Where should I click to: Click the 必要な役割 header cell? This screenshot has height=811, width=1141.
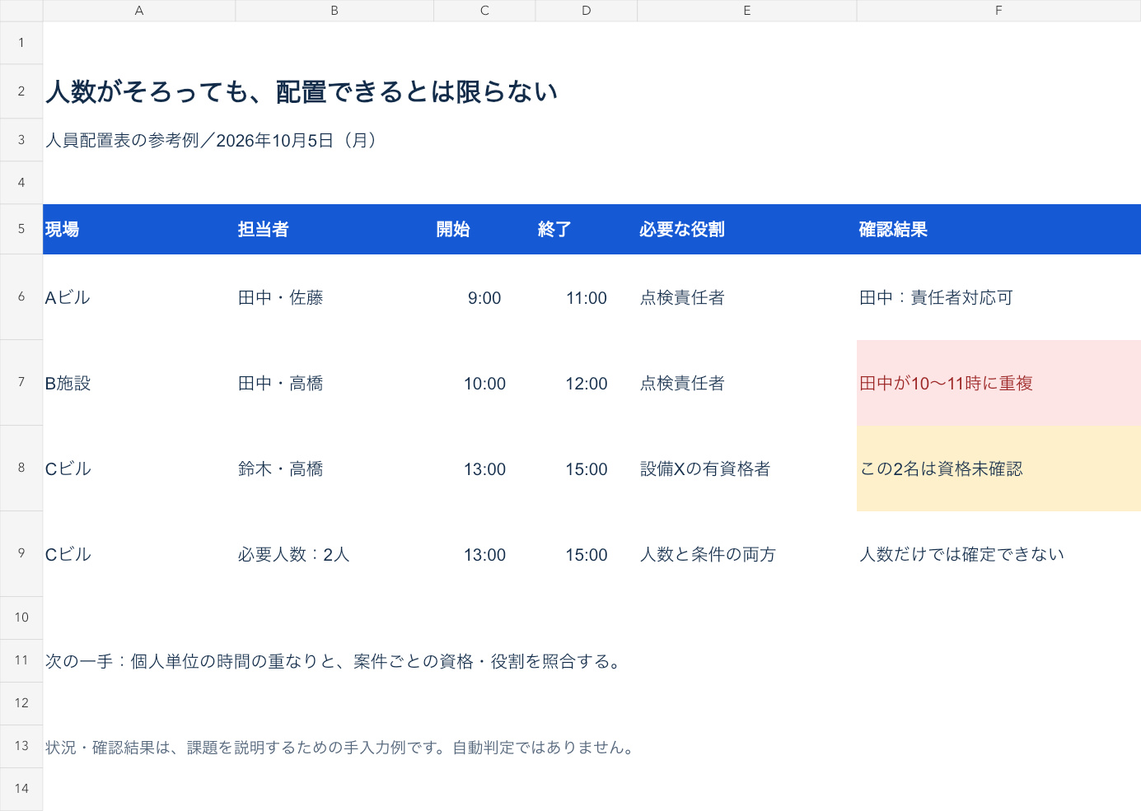coord(747,229)
